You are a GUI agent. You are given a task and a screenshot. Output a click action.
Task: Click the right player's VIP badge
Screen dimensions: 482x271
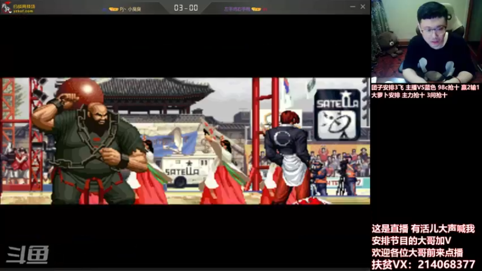tap(256, 9)
